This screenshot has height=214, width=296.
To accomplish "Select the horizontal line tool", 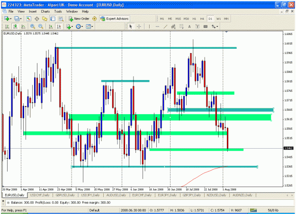I will point(157,27).
